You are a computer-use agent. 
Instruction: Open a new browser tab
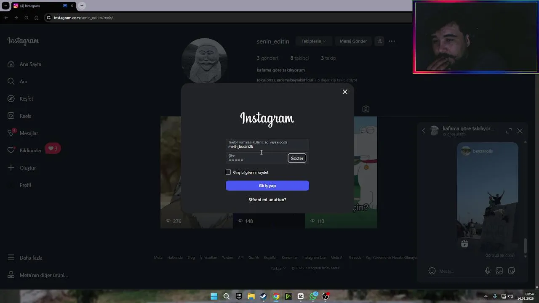82,6
